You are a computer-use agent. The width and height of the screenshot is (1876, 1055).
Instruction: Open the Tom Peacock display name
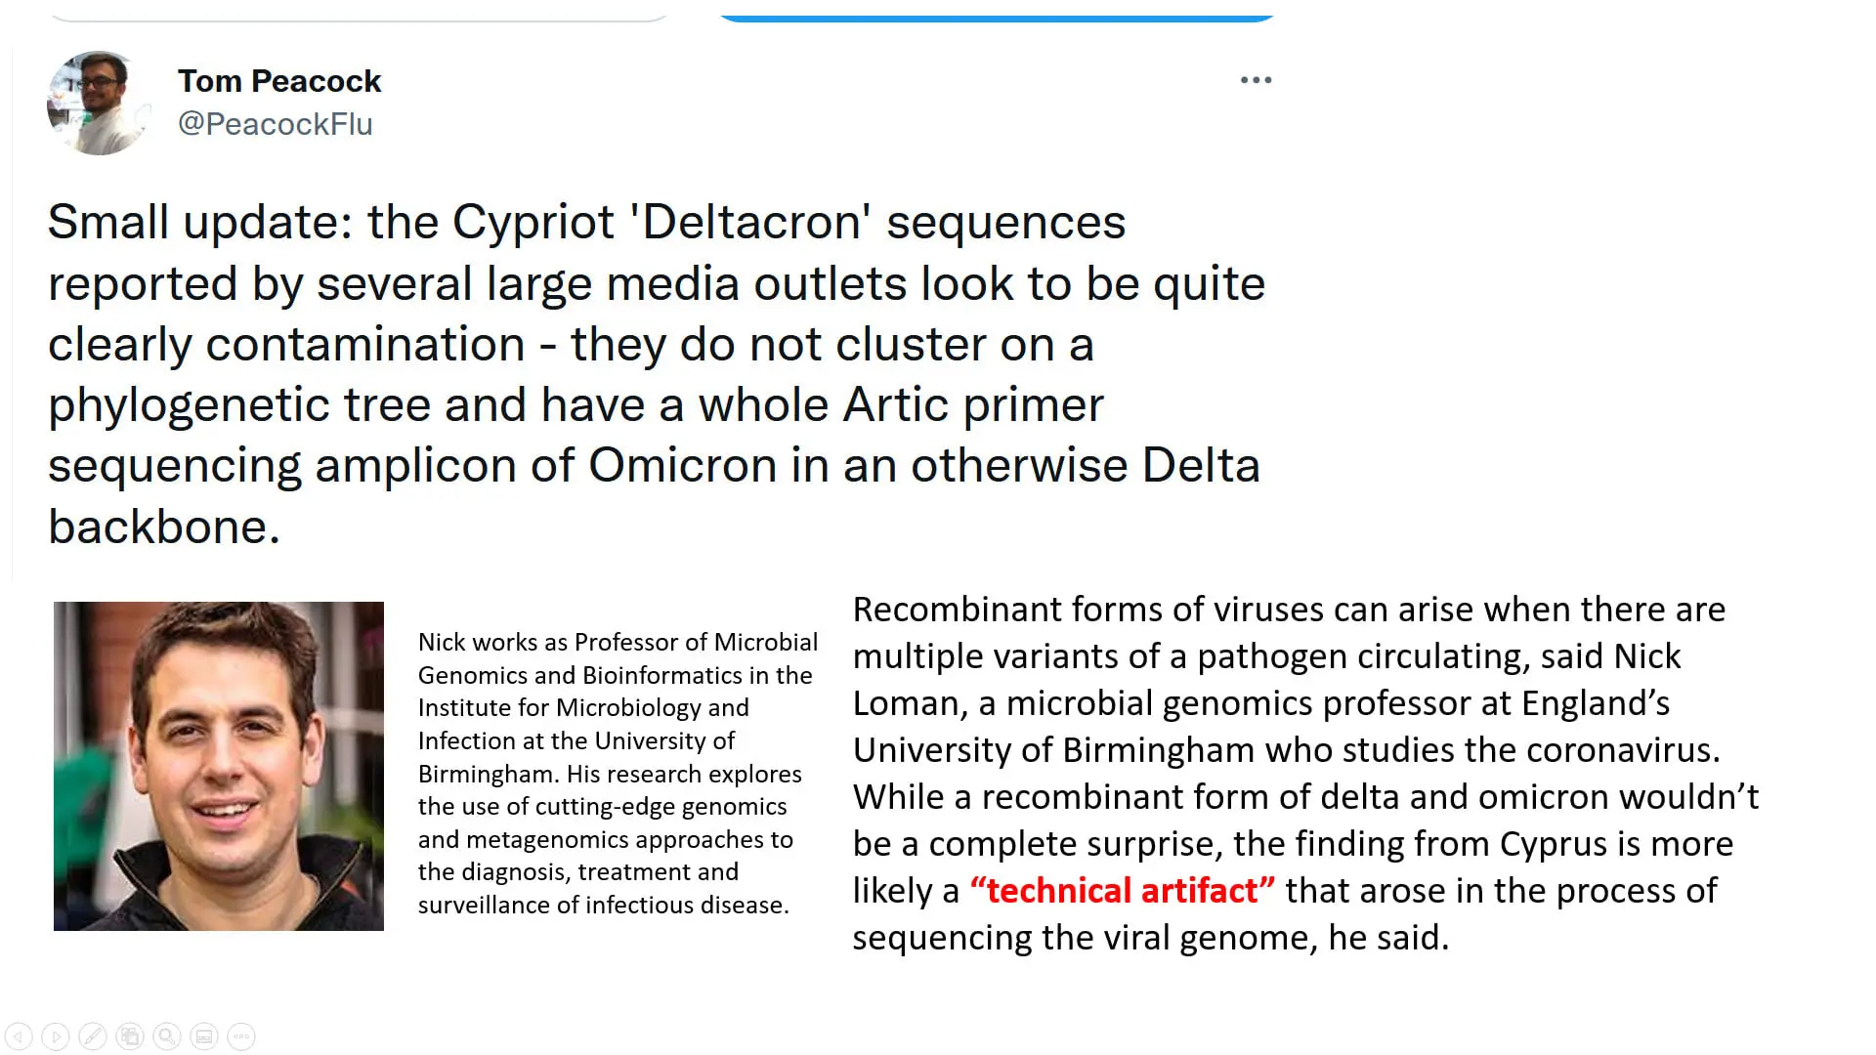click(279, 81)
